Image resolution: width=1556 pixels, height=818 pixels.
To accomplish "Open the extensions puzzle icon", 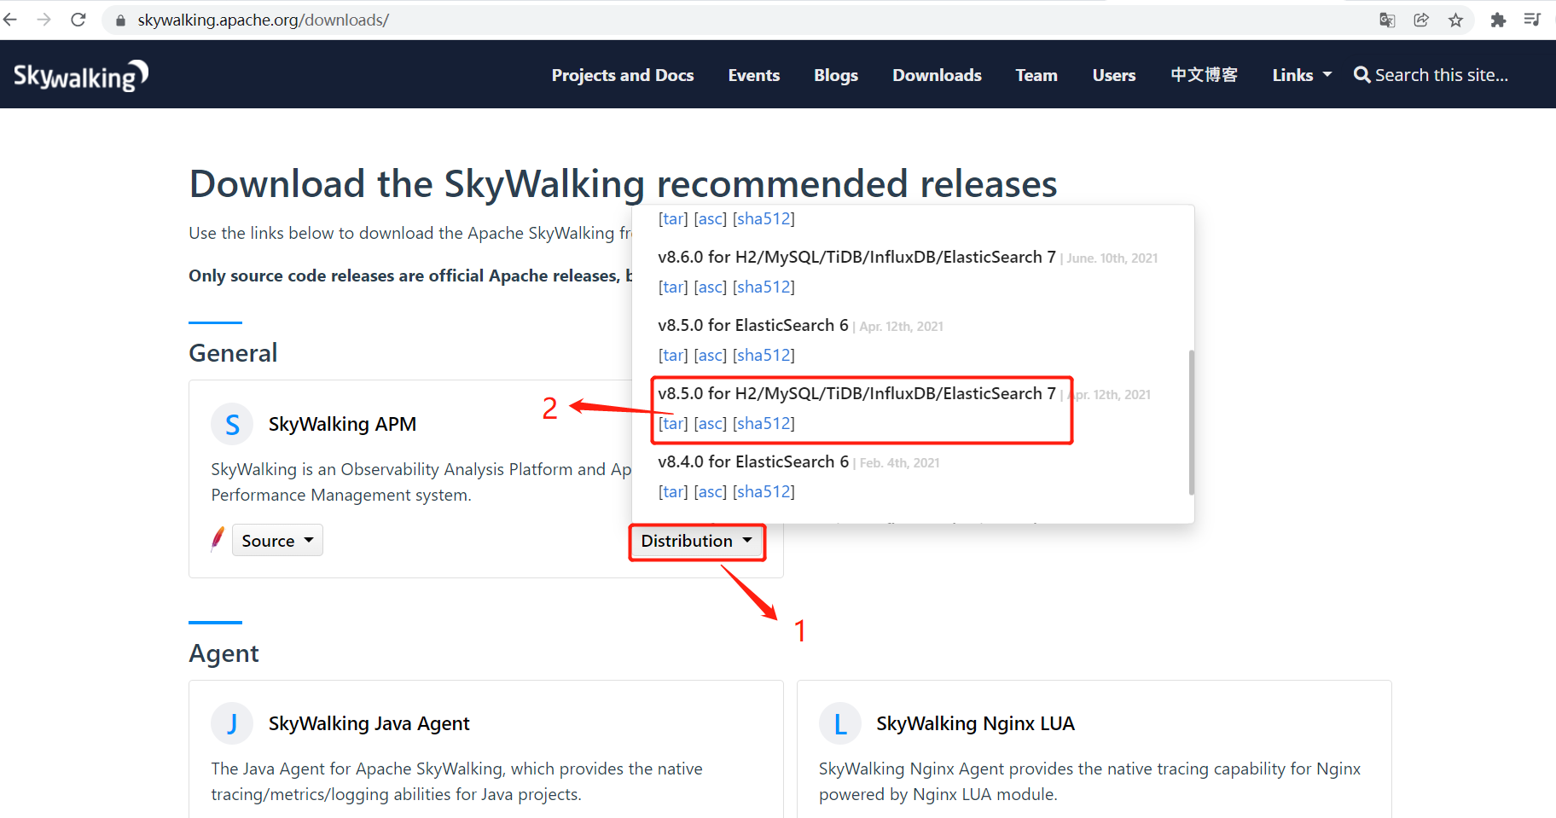I will click(1498, 20).
